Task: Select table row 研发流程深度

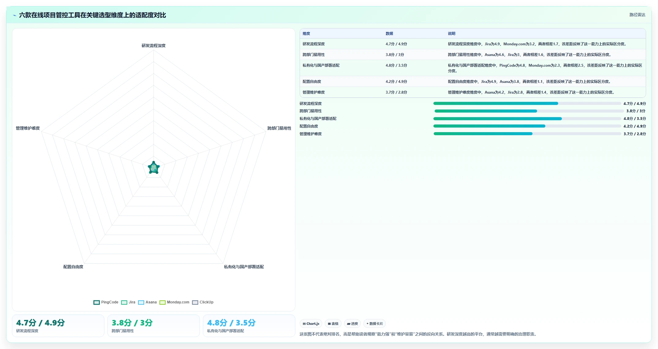Action: point(473,44)
